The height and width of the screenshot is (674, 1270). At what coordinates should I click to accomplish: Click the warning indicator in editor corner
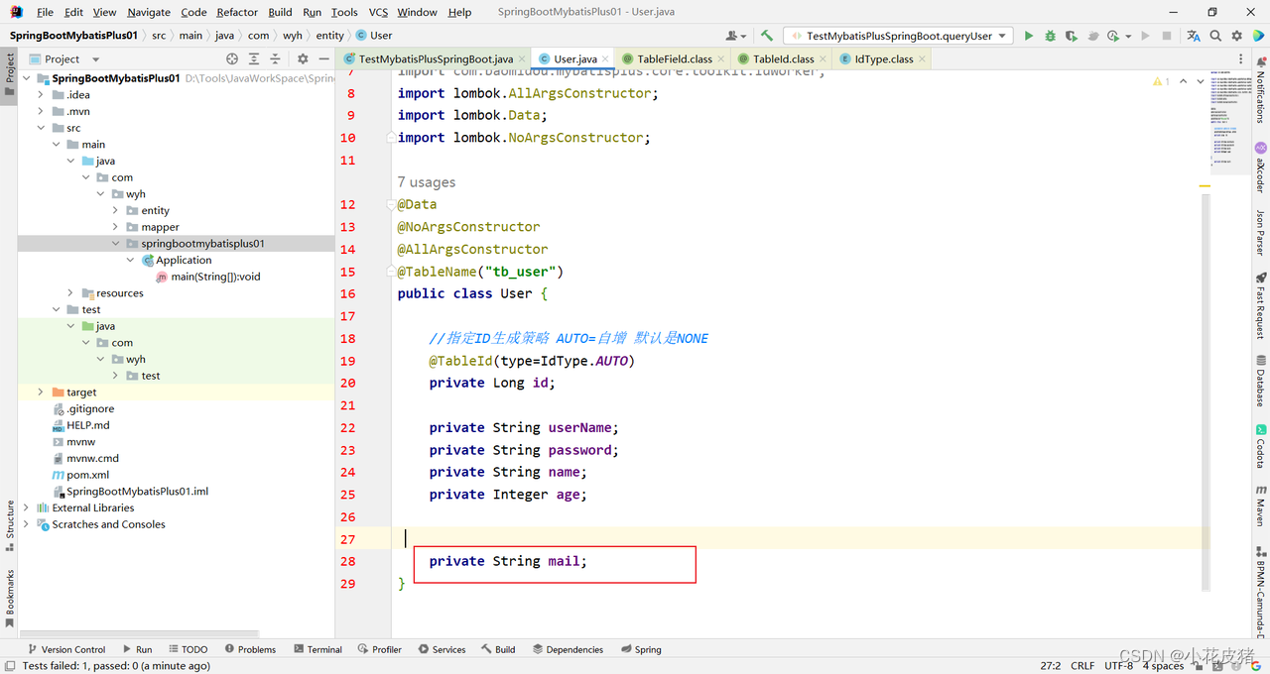[x=1162, y=81]
